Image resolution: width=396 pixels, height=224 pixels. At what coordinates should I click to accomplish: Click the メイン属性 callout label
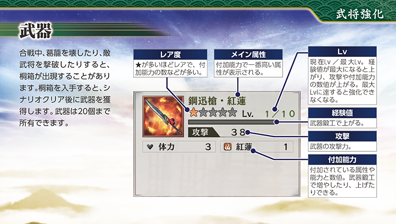tap(248, 54)
